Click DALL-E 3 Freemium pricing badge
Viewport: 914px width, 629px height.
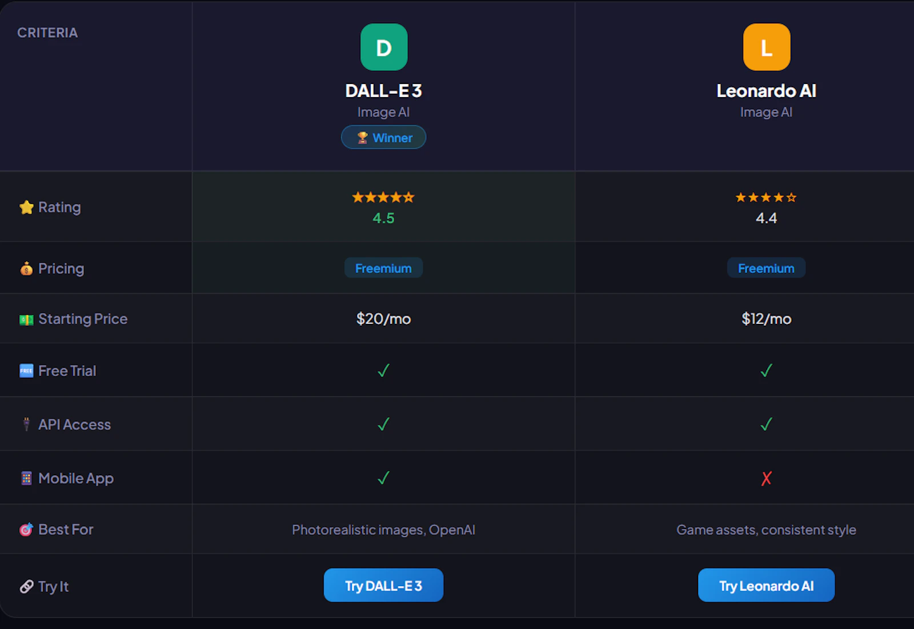coord(383,268)
